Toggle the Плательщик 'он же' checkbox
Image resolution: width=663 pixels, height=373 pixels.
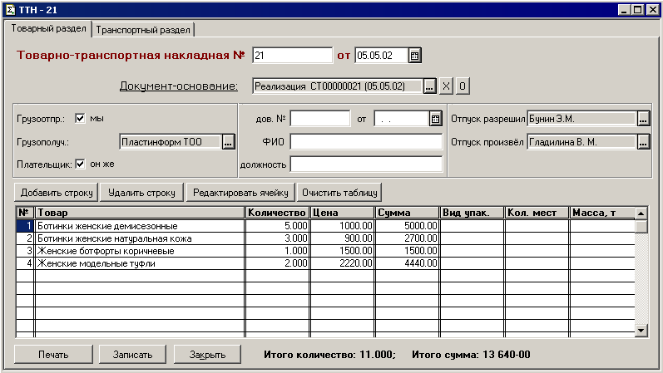tap(81, 164)
